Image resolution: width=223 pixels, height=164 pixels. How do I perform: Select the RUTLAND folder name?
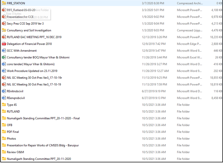coord(13,112)
